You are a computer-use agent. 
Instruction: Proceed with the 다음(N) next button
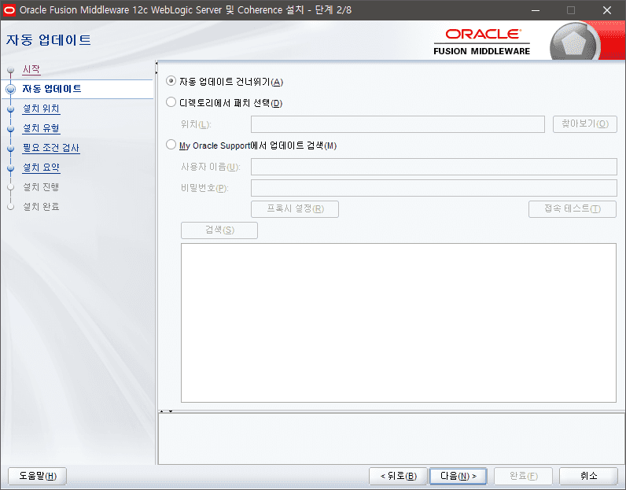click(458, 476)
